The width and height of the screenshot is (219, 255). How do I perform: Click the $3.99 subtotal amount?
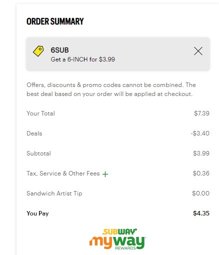pos(201,153)
